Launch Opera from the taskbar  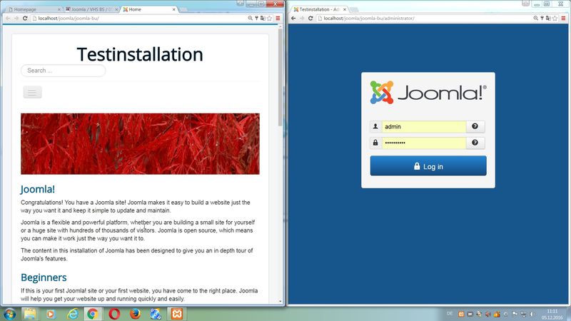114,314
